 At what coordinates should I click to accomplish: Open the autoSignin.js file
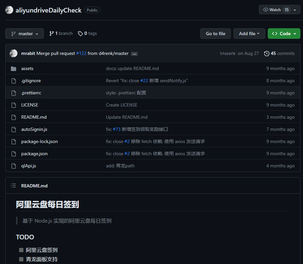pyautogui.click(x=34, y=129)
